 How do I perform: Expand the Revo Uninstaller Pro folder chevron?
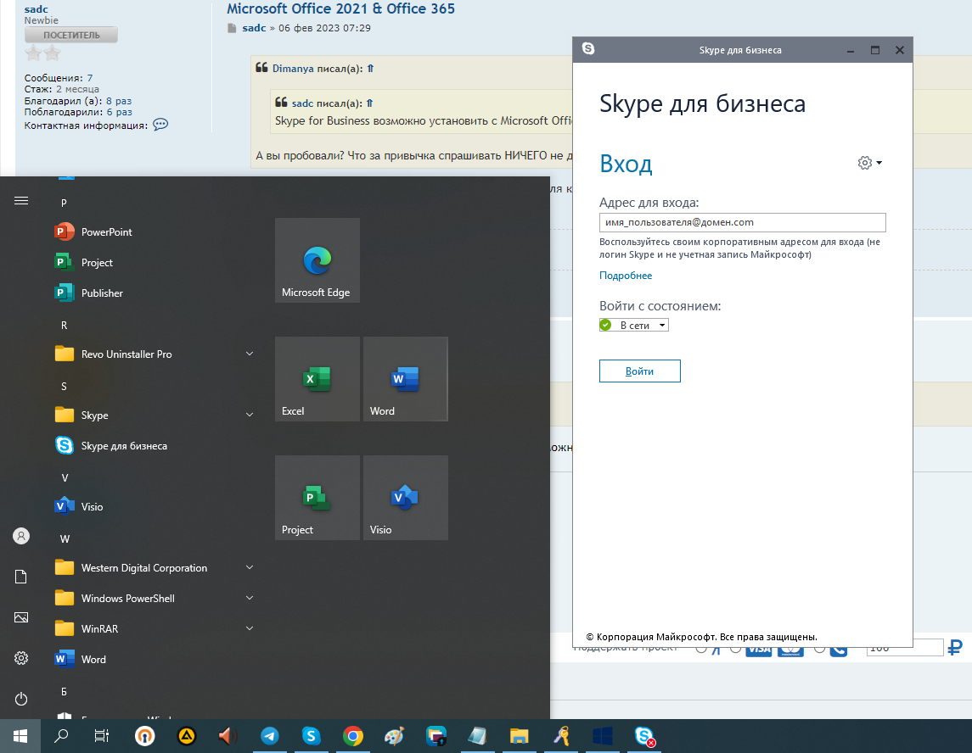tap(250, 354)
